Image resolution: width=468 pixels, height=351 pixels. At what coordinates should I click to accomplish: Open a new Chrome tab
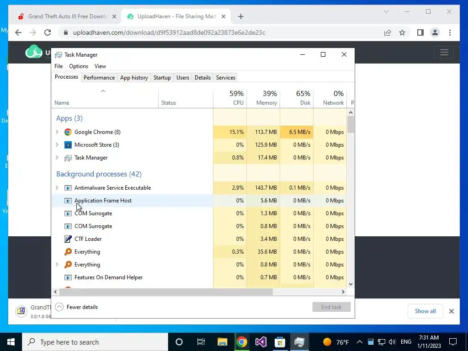pos(241,16)
